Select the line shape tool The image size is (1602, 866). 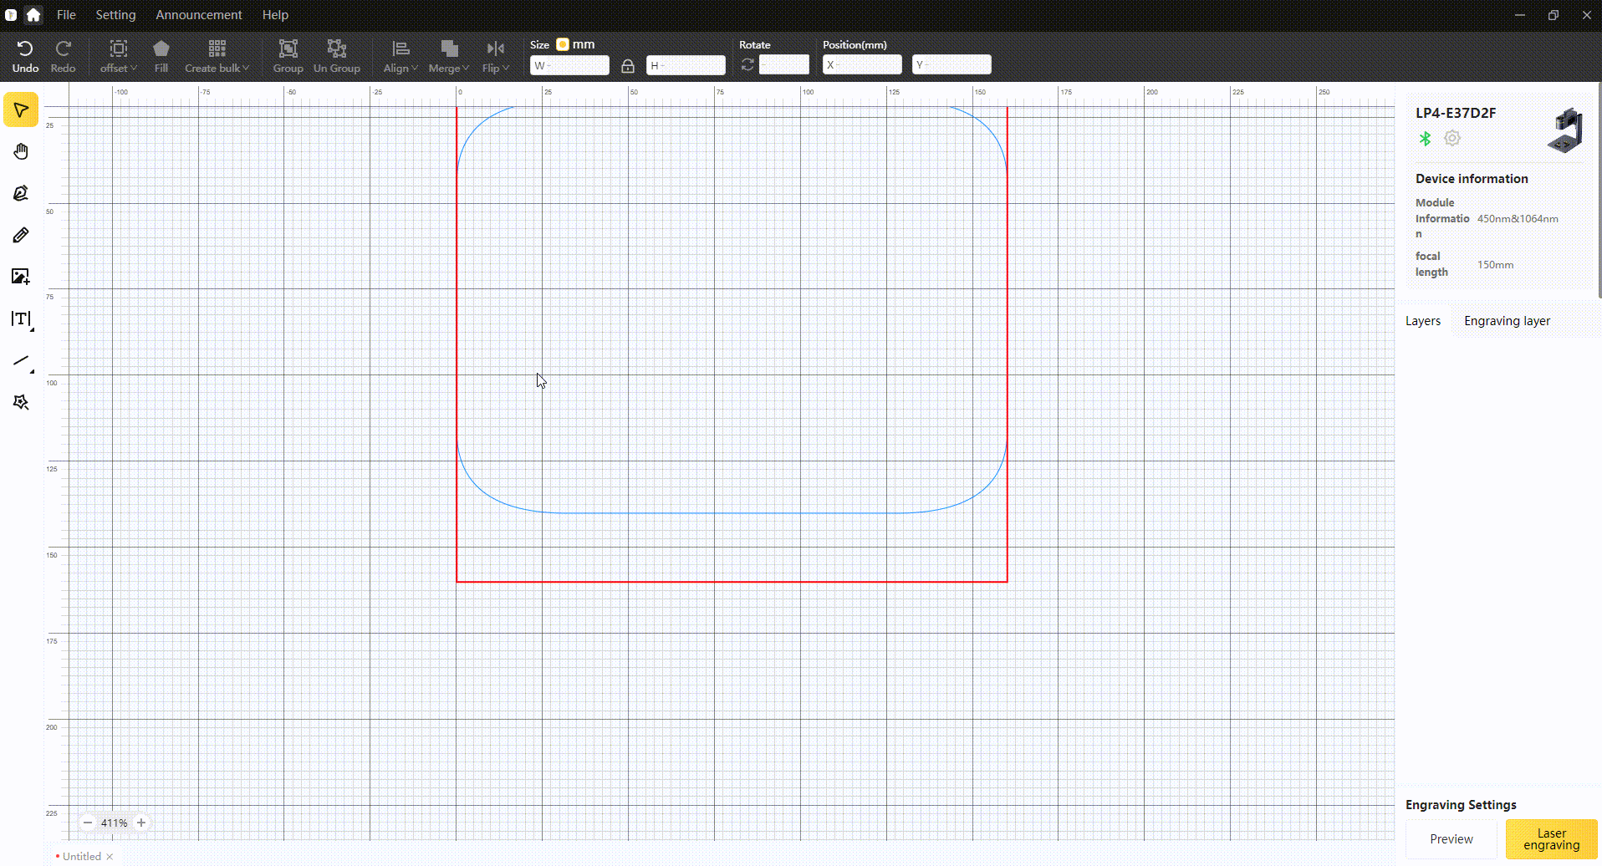(x=21, y=361)
